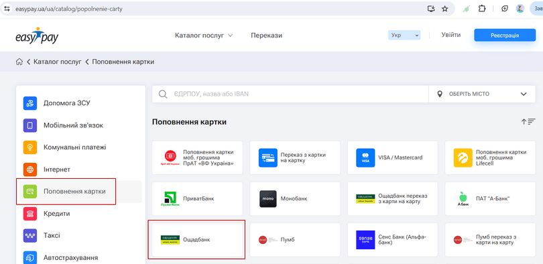This screenshot has height=264, width=543.
Task: Click the ЄДРПОУ, назва або IBAN search field
Action: (290, 94)
